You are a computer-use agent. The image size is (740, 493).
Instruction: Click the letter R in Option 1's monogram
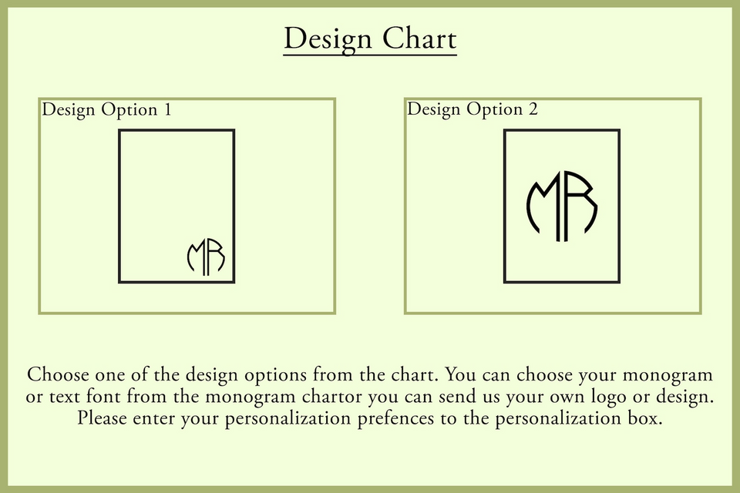pyautogui.click(x=216, y=257)
